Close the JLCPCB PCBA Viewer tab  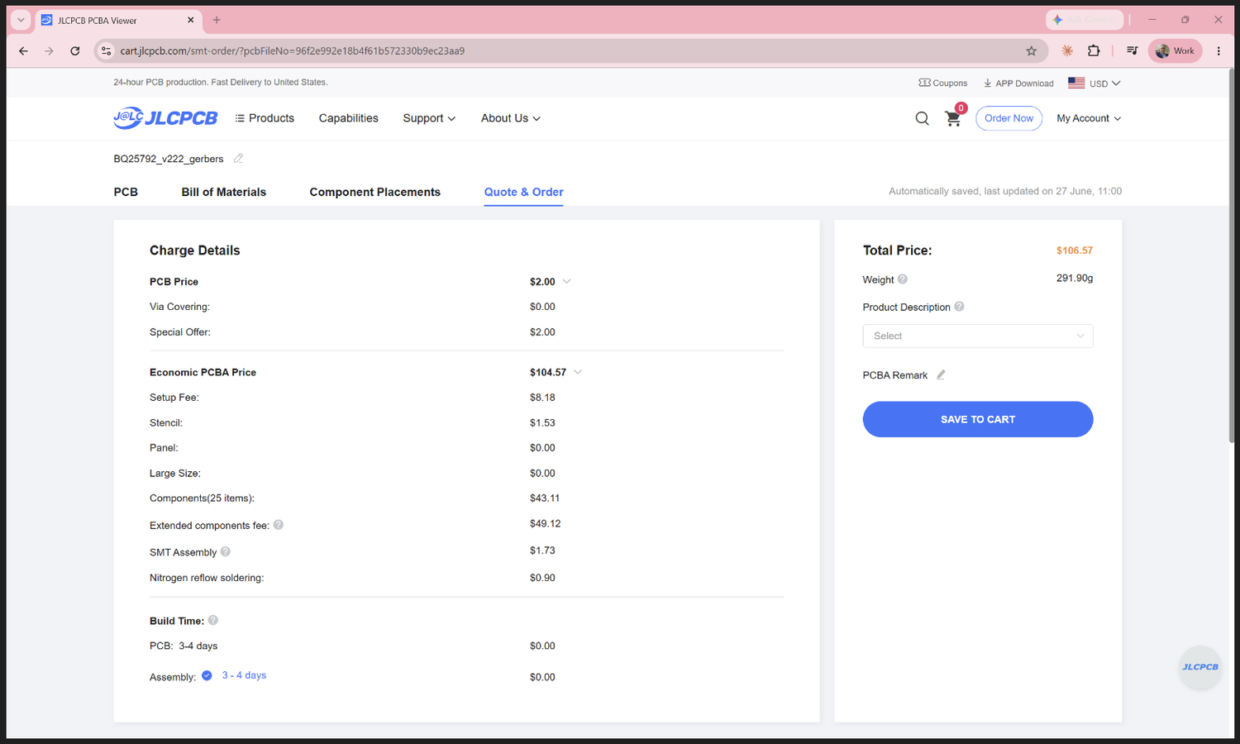191,20
